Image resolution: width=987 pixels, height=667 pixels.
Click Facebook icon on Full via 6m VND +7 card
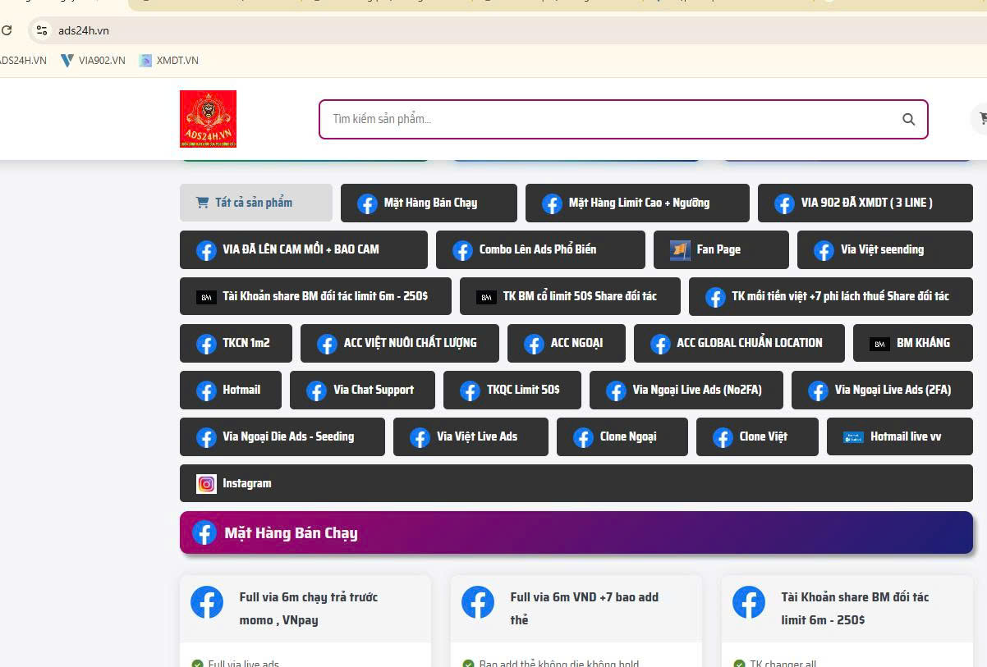click(478, 602)
